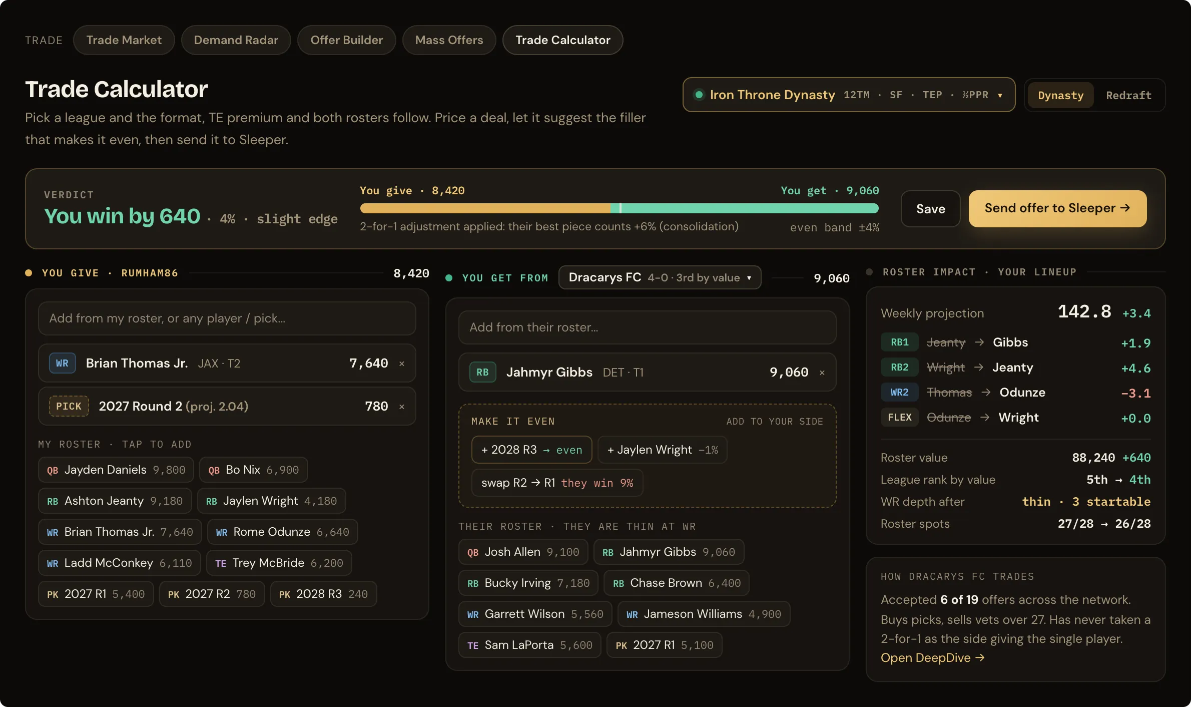The height and width of the screenshot is (707, 1191).
Task: Focus the add from their roster field
Action: (x=647, y=327)
